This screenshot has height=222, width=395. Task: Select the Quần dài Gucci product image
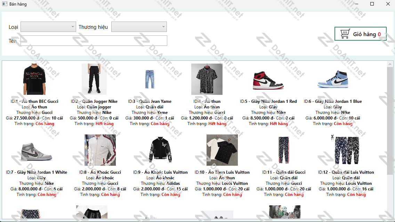[284, 150]
